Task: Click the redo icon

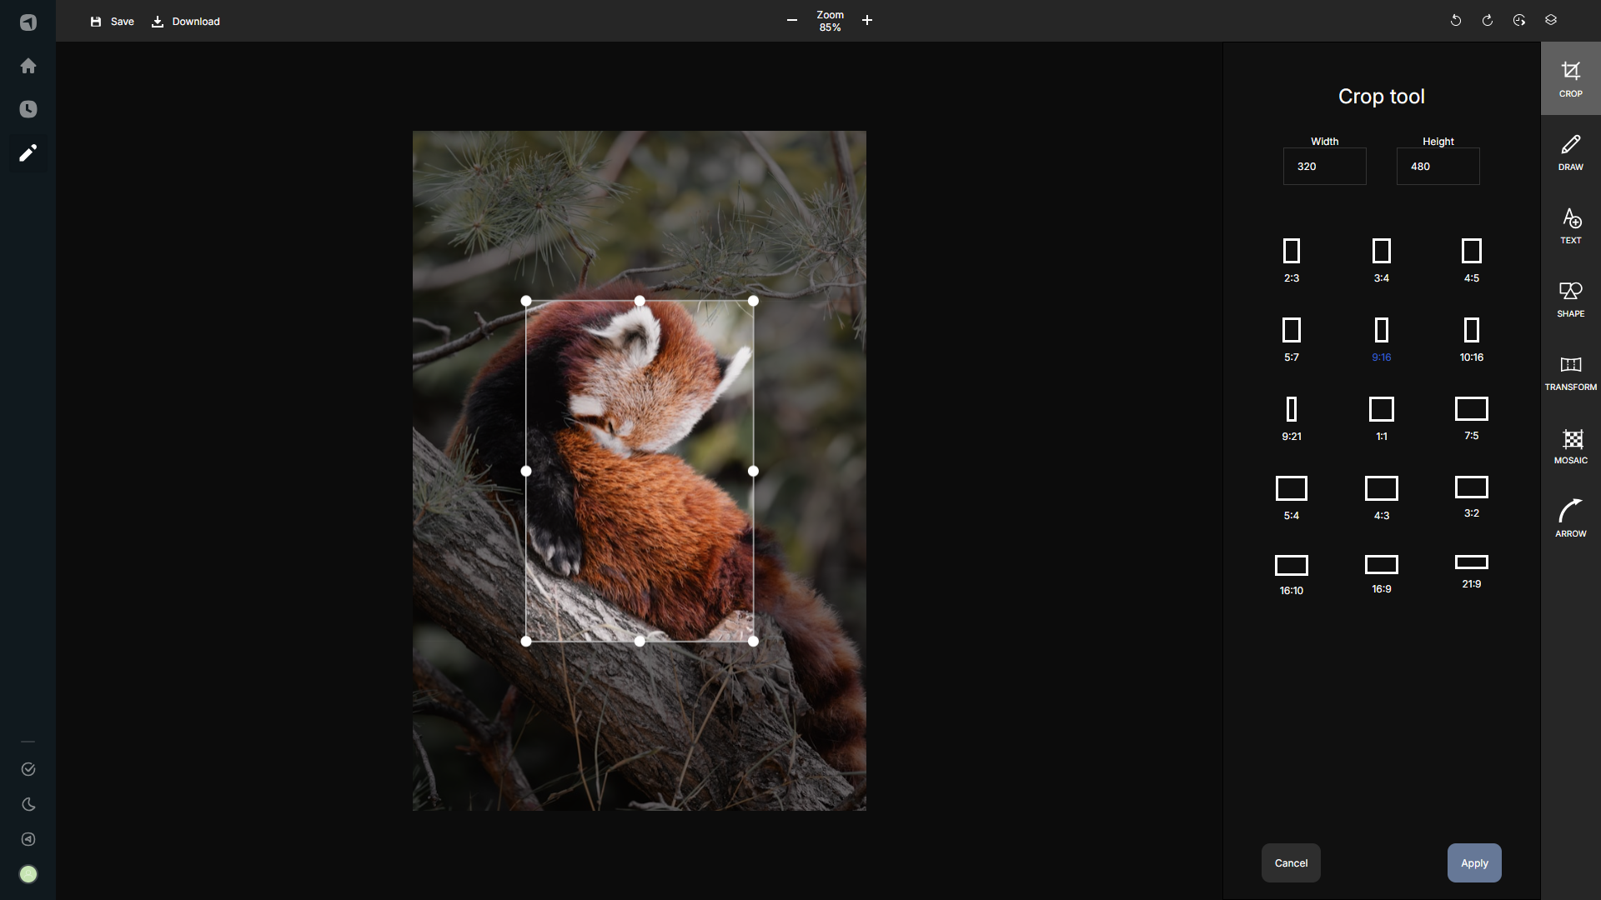Action: (x=1488, y=20)
